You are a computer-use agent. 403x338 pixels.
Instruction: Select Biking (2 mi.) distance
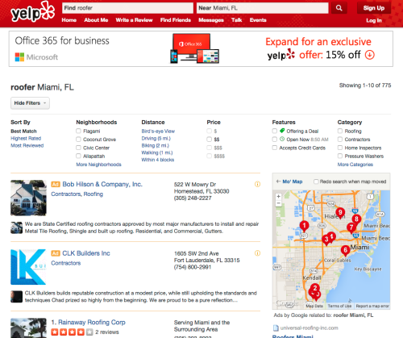pos(156,145)
